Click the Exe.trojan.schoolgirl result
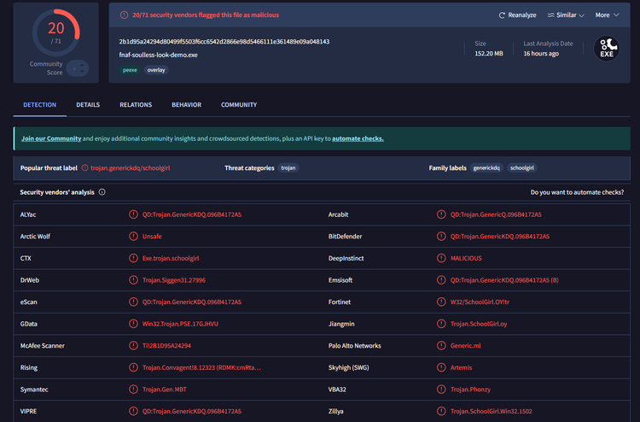This screenshot has height=422, width=640. point(171,258)
